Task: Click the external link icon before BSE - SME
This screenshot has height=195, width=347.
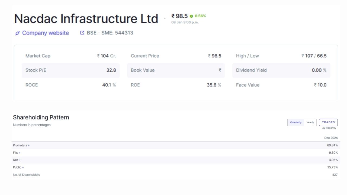Action: pyautogui.click(x=82, y=33)
